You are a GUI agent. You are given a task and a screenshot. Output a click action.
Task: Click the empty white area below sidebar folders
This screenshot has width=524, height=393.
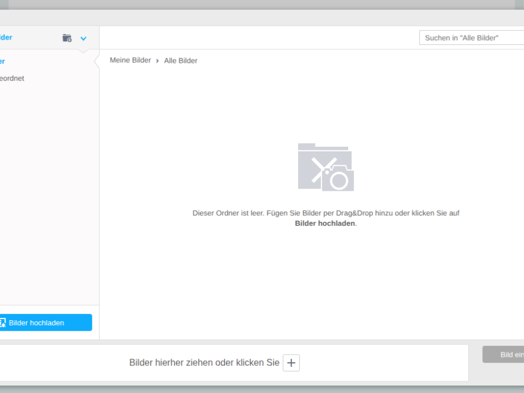[47, 192]
